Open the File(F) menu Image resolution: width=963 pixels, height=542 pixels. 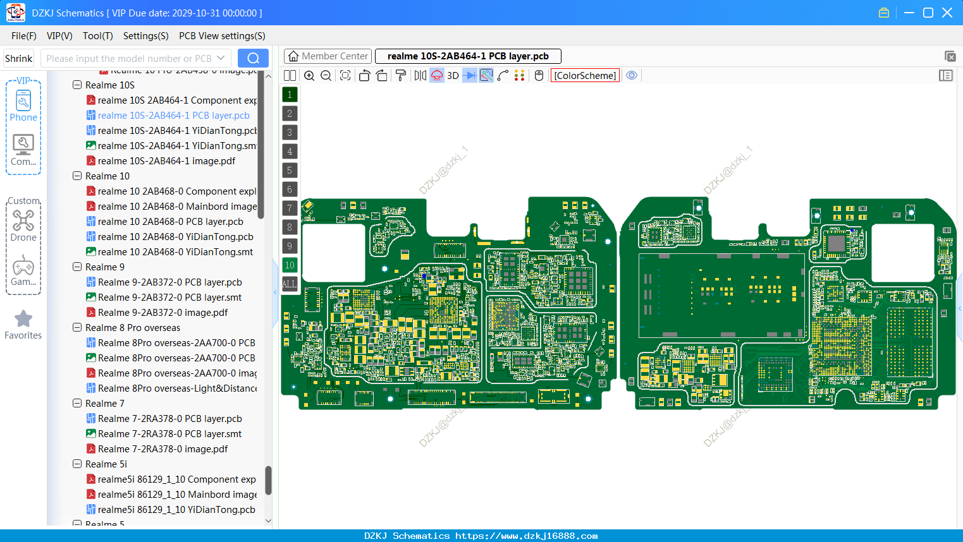(x=24, y=36)
